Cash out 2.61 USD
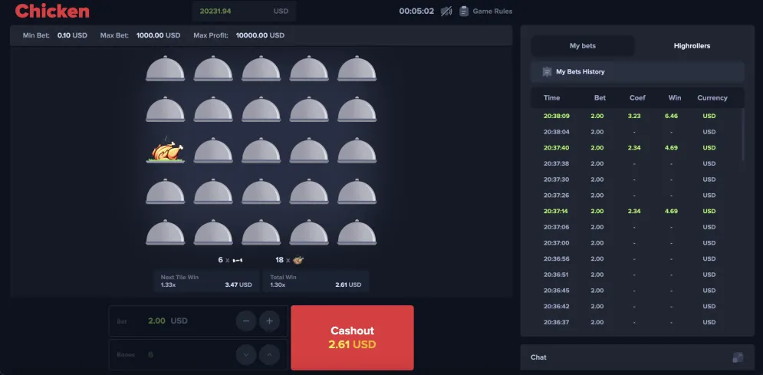Screen dimensions: 763x375 352,337
